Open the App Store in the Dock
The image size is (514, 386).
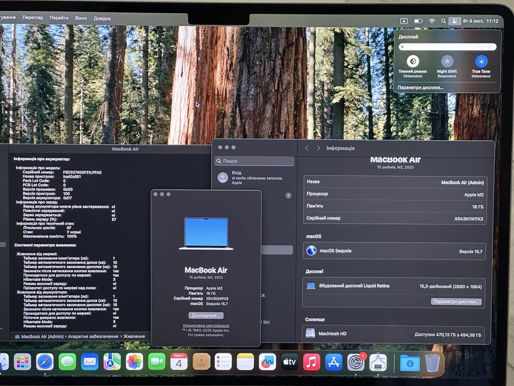pos(334,362)
